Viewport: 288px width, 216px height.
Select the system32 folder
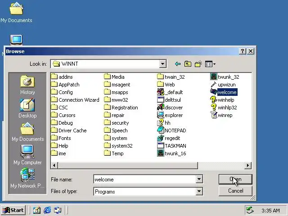click(x=118, y=146)
